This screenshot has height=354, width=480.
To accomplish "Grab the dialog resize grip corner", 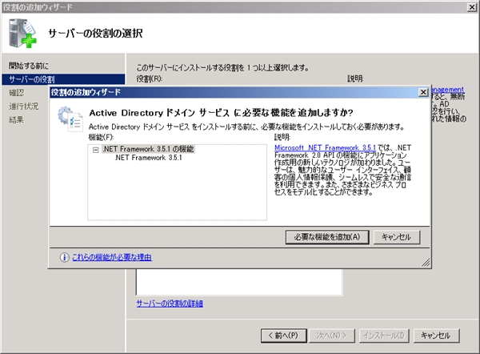I will coord(426,263).
